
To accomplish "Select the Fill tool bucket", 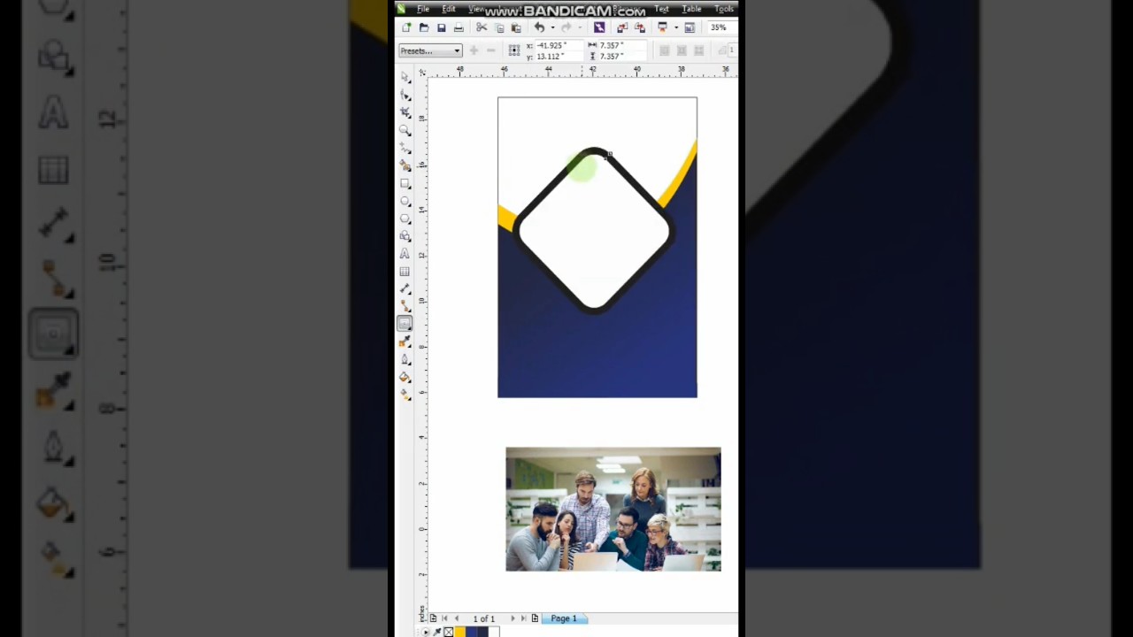I will [405, 378].
